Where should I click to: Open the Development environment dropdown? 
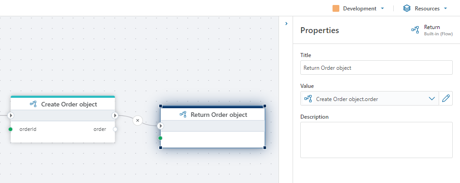[382, 8]
